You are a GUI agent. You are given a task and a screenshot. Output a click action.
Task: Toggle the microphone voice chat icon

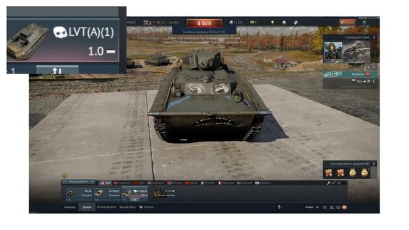[279, 207]
